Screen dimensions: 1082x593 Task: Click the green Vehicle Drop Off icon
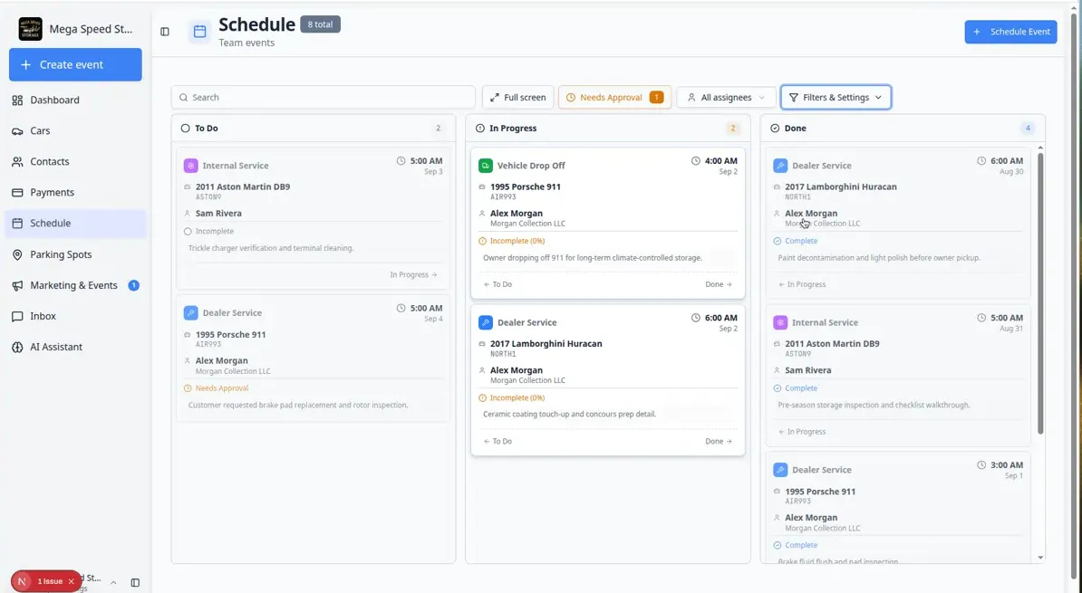(486, 166)
